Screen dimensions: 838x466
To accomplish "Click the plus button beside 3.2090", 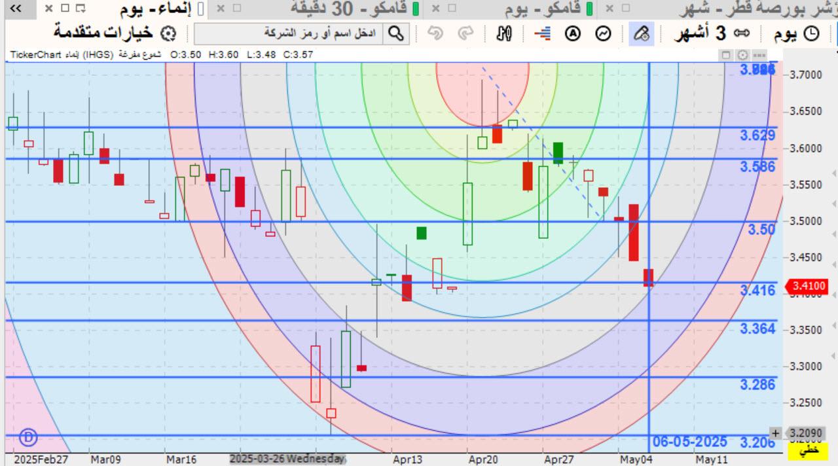I will [x=776, y=433].
